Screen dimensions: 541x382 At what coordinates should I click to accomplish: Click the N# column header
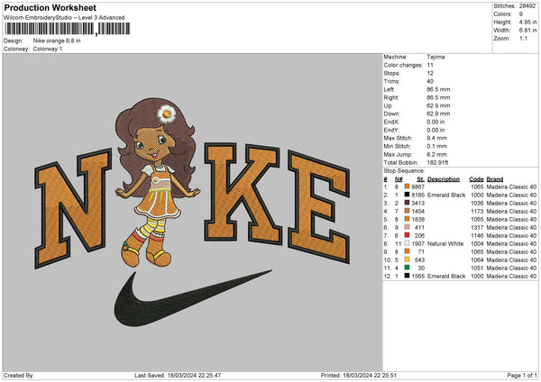click(399, 179)
